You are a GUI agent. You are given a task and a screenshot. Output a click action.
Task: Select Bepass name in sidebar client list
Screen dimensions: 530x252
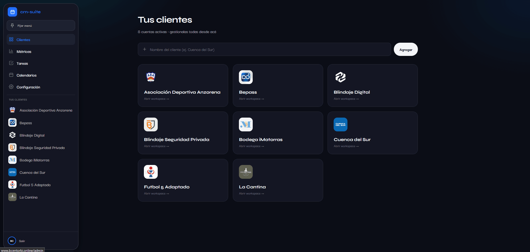26,123
